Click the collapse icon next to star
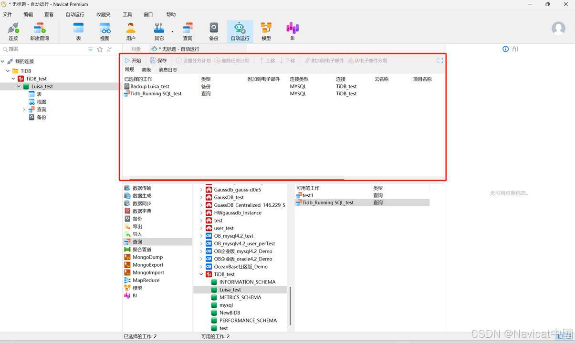The image size is (575, 343). point(109,49)
